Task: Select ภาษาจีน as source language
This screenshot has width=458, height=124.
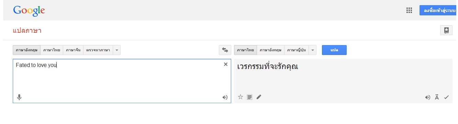Action: coord(73,50)
